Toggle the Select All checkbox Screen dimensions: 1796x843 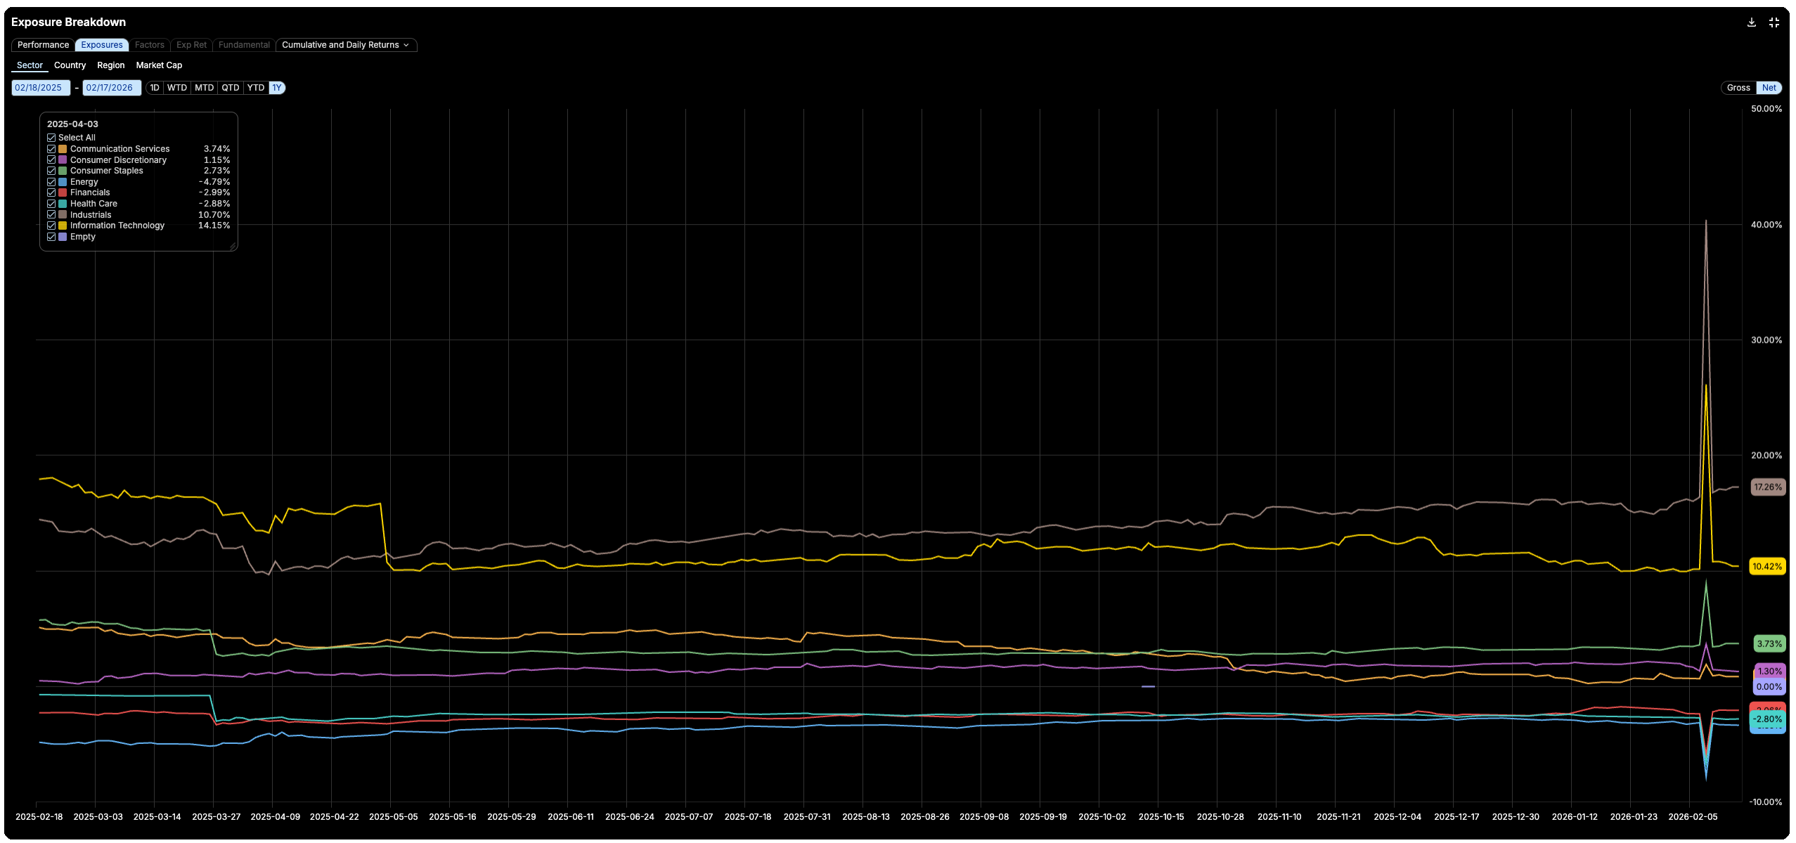51,138
